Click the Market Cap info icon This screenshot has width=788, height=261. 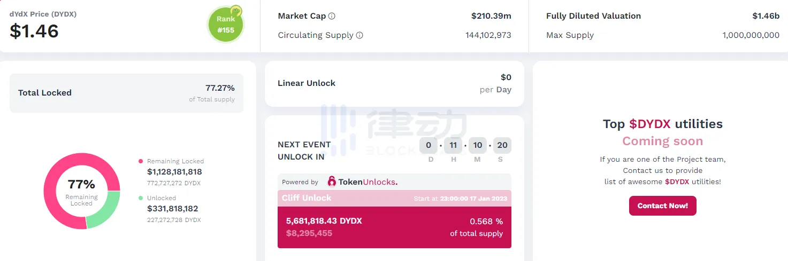[332, 16]
